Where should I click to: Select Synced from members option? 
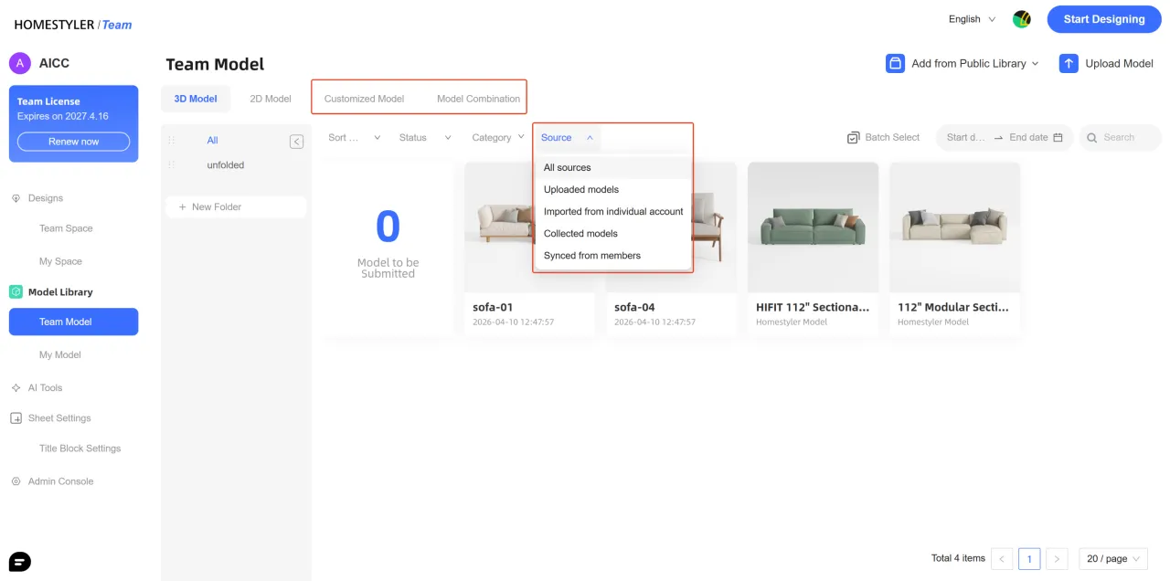[592, 256]
